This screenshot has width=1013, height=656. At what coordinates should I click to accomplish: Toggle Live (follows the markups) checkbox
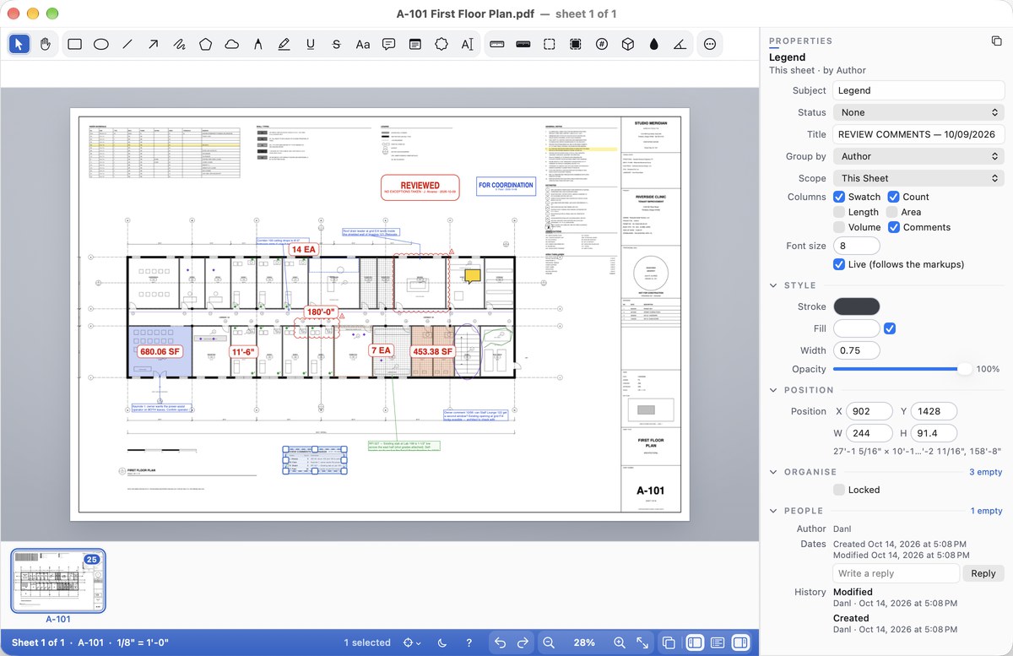[839, 264]
